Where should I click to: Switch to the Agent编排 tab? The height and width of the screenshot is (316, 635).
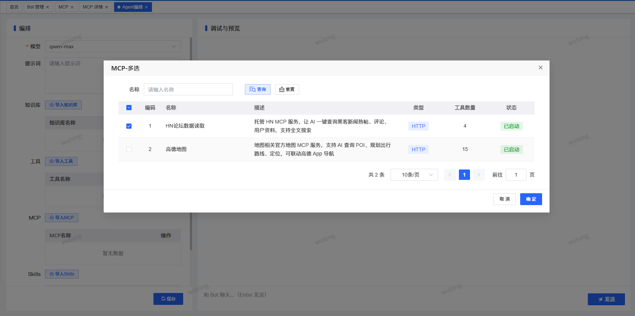click(132, 7)
